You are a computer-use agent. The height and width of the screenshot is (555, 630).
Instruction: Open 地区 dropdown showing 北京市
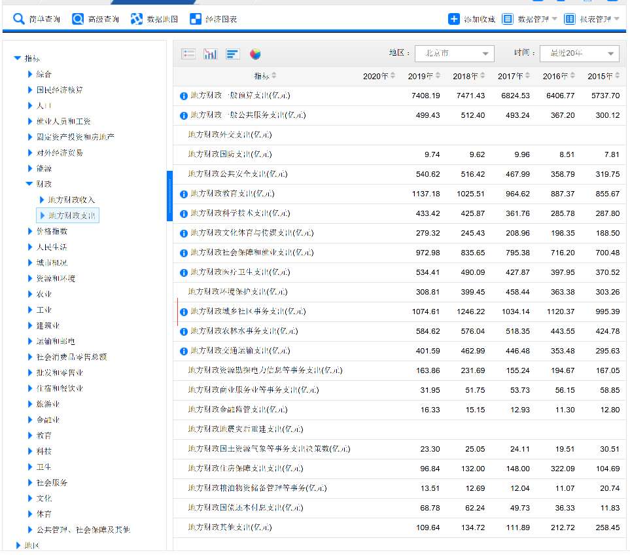[455, 54]
